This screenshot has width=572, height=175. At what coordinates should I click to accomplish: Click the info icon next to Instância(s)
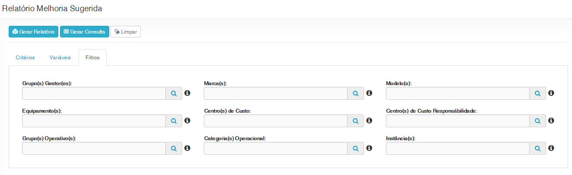point(551,148)
